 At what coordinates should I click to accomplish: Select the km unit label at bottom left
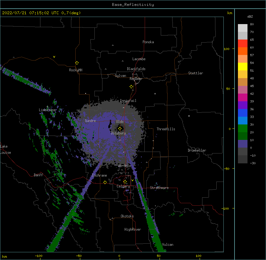(x=5, y=256)
